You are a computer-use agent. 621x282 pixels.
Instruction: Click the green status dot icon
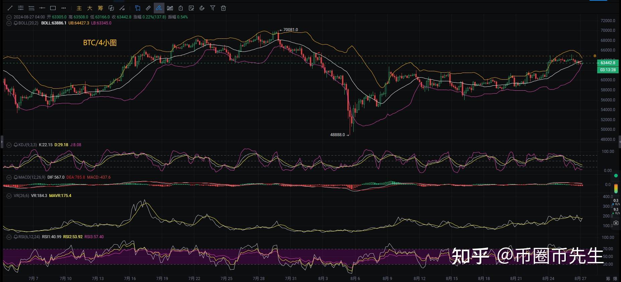tap(616, 176)
